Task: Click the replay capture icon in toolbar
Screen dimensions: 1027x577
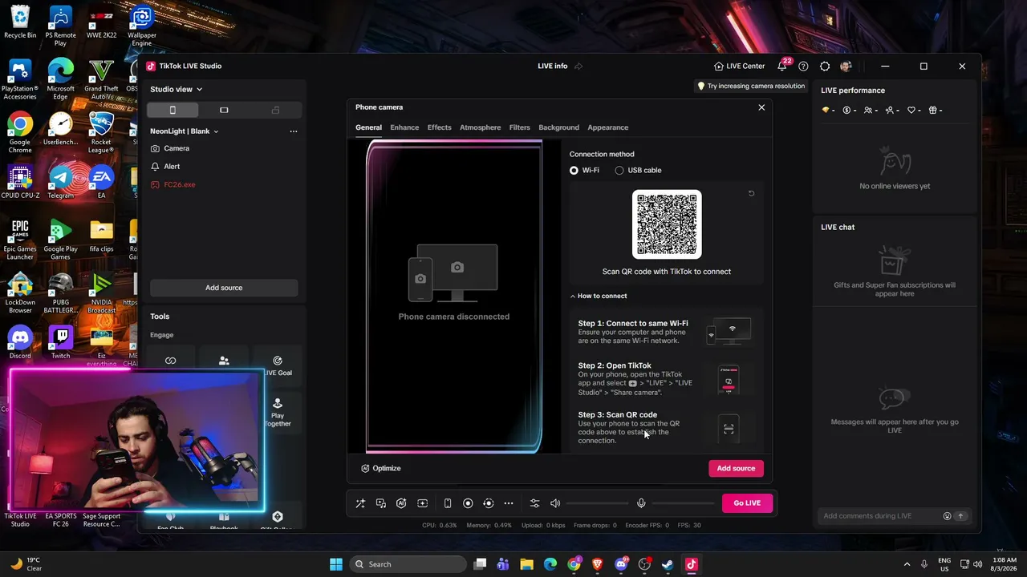Action: click(x=488, y=503)
